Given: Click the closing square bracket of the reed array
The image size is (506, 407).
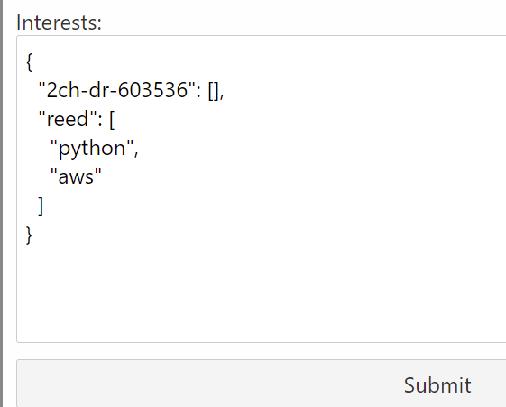Looking at the screenshot, I should point(41,206).
